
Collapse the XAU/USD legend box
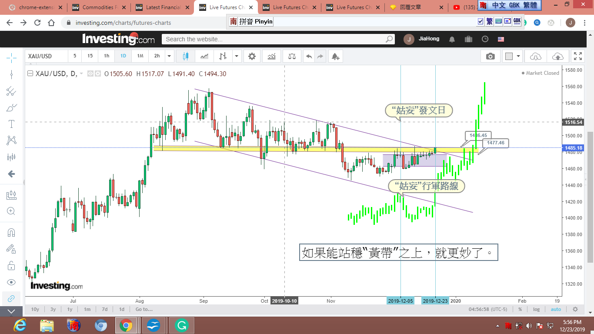point(30,74)
